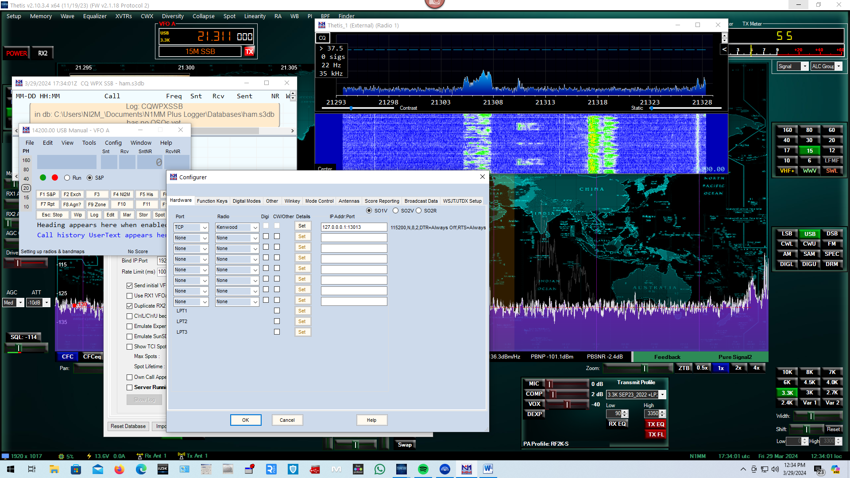Open Microsoft Store from taskbar
850x478 pixels.
(x=76, y=469)
